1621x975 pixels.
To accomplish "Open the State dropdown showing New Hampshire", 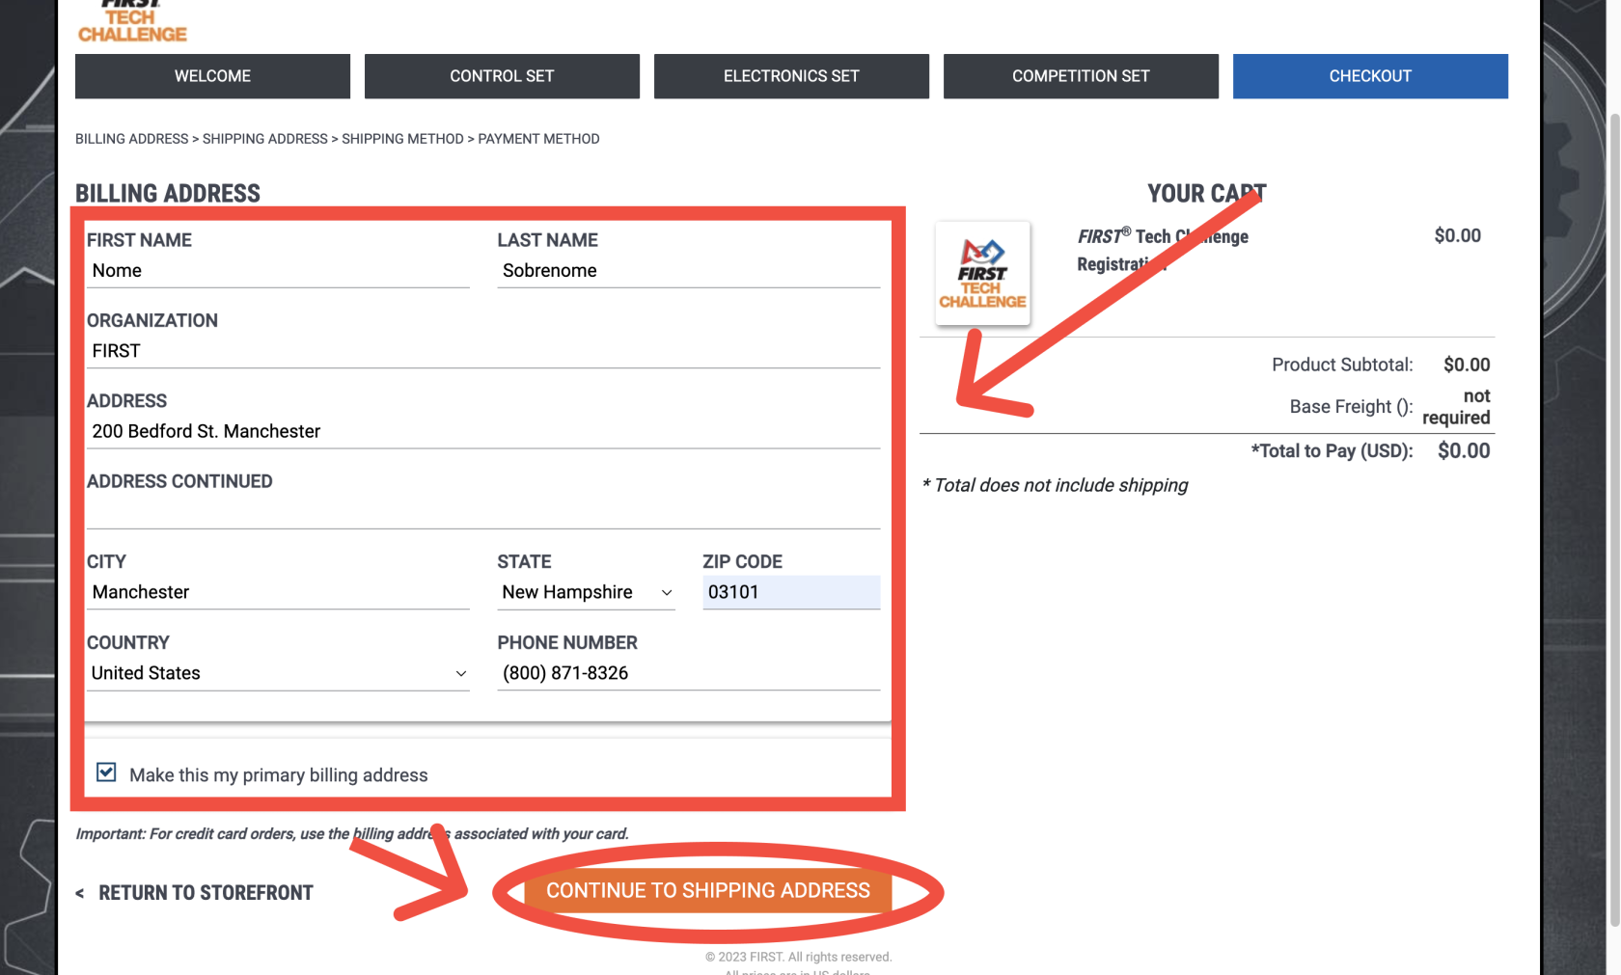I will pos(586,592).
